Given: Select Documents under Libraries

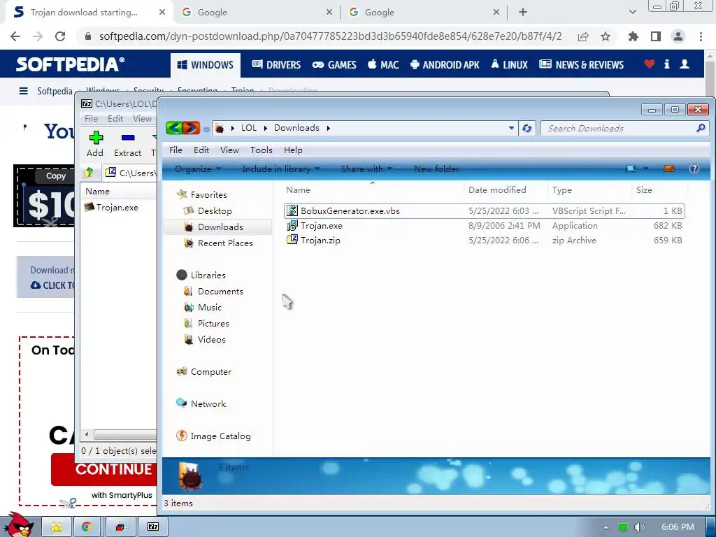Looking at the screenshot, I should (220, 291).
